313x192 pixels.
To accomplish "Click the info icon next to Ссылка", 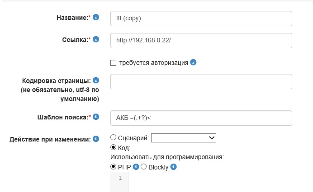I will coord(96,39).
